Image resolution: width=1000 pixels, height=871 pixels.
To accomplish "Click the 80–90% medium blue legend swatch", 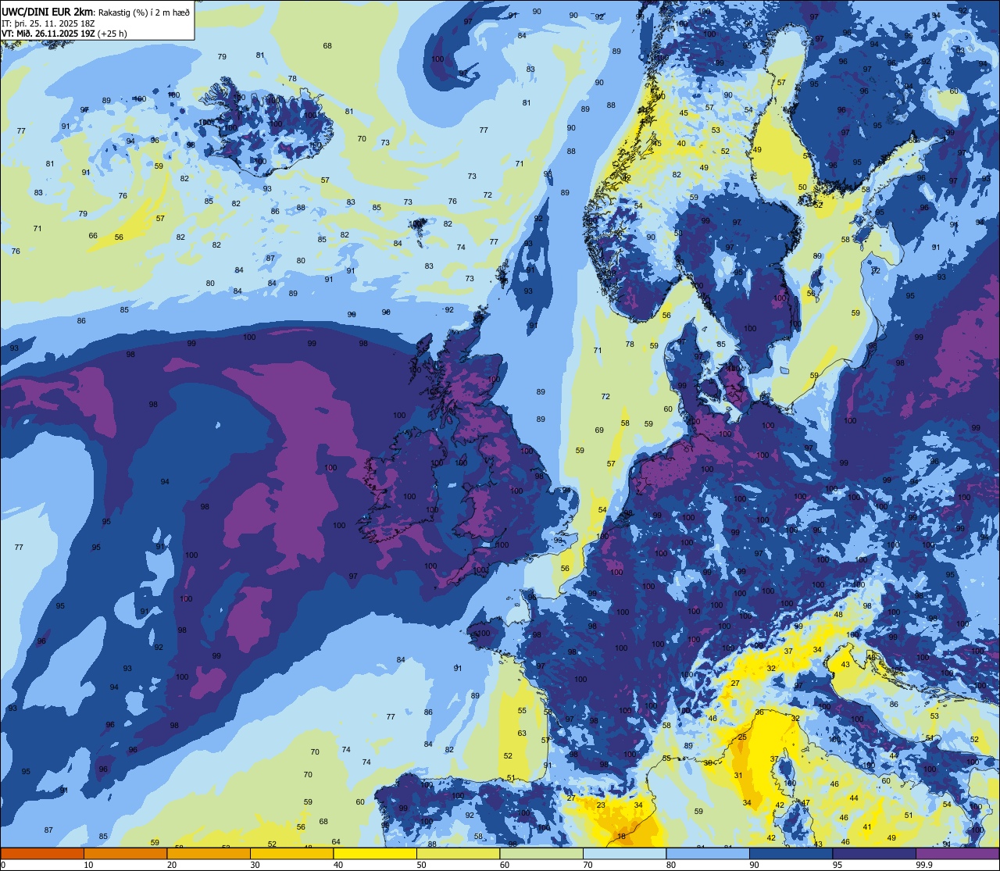I will tap(708, 853).
